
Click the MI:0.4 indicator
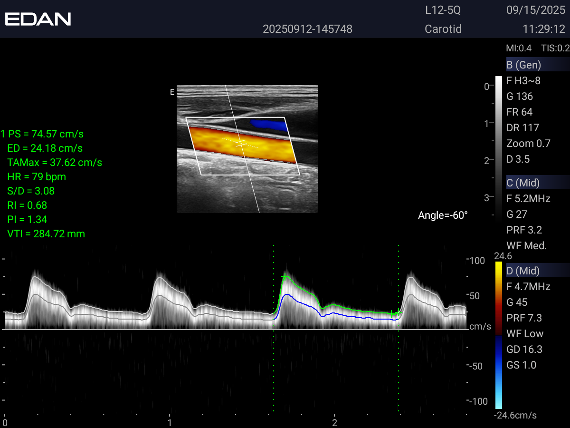[519, 48]
